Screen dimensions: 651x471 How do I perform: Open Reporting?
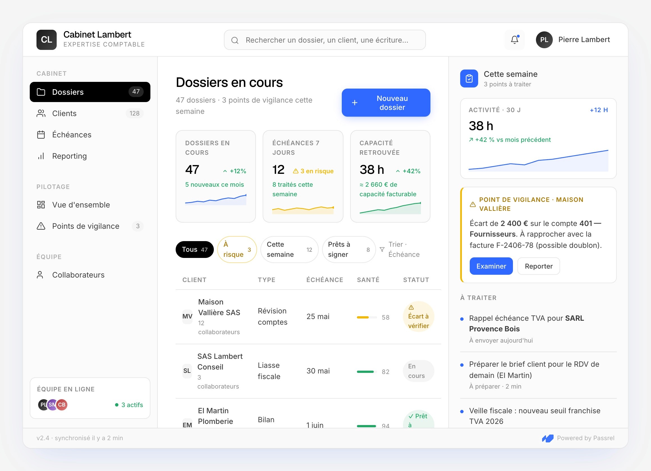pos(90,156)
